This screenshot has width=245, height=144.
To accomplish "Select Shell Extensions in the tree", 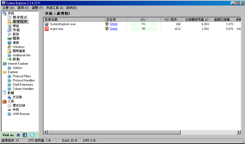I will tap(23, 85).
